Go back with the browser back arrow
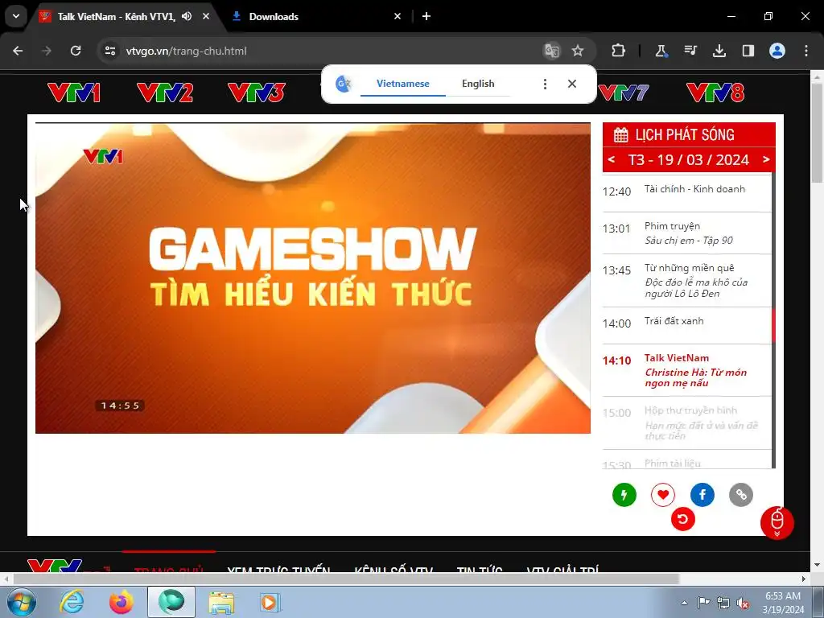Image resolution: width=824 pixels, height=618 pixels. (x=18, y=51)
